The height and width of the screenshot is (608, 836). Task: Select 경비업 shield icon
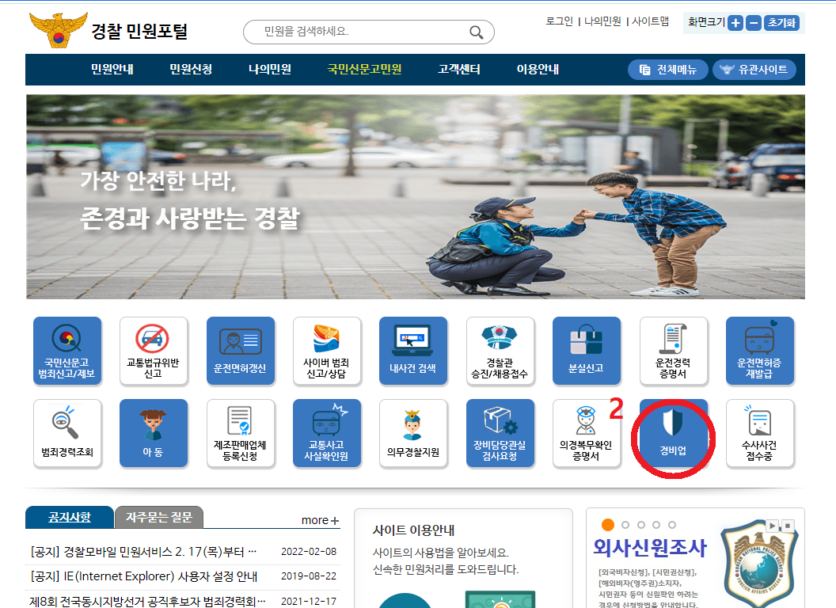click(x=674, y=433)
